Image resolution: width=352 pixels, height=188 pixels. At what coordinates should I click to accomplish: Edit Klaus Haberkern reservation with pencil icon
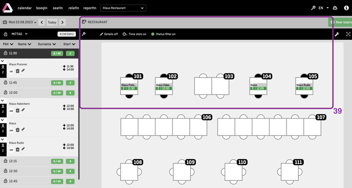(23, 110)
